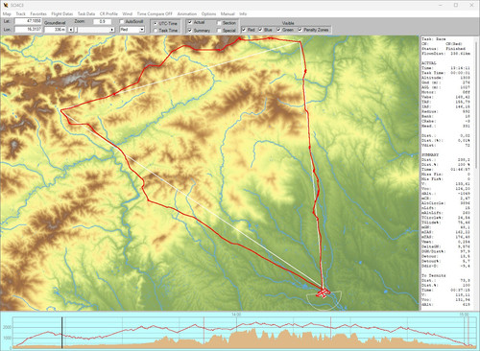Toggle the Penalty Zones checkbox
Viewport: 480px width, 351px height.
click(300, 30)
